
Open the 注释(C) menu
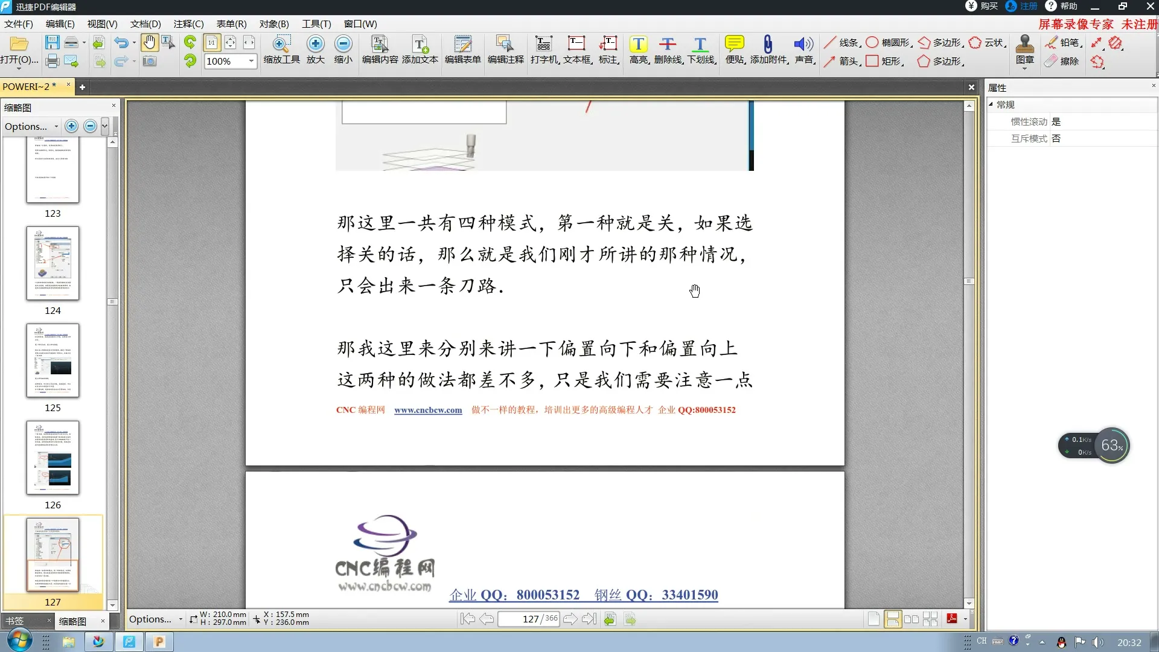click(x=188, y=24)
